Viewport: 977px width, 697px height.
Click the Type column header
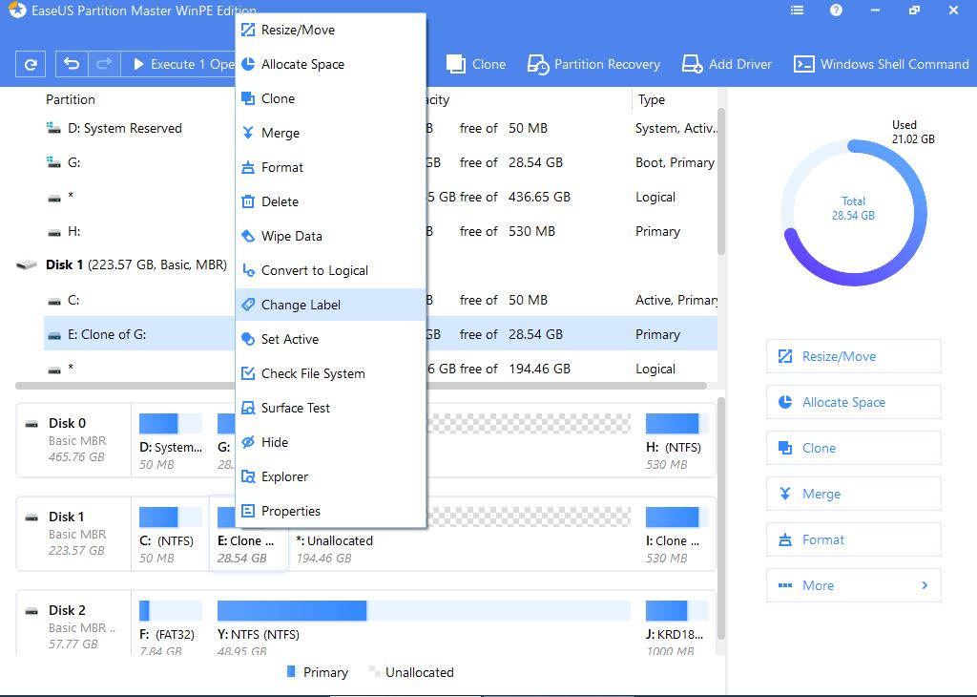(653, 99)
